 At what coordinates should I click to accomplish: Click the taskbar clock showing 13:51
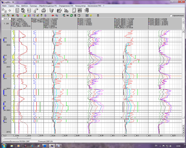(178, 146)
